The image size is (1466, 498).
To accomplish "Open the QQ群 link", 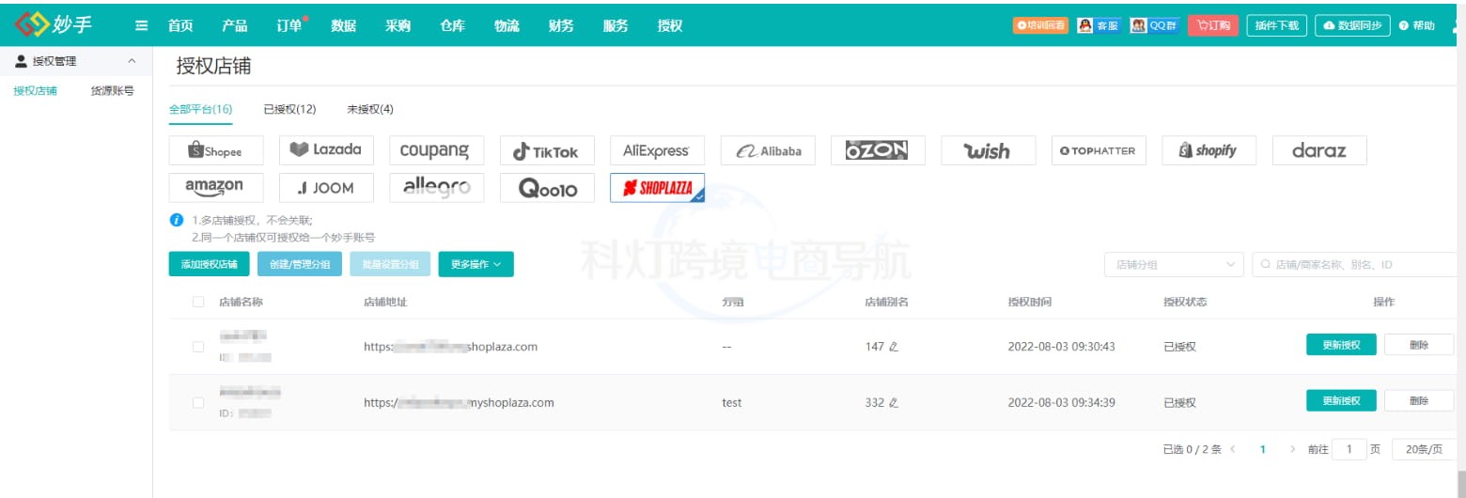I will point(1154,26).
